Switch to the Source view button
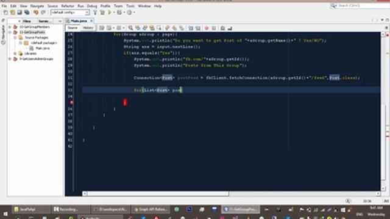 (x=73, y=28)
